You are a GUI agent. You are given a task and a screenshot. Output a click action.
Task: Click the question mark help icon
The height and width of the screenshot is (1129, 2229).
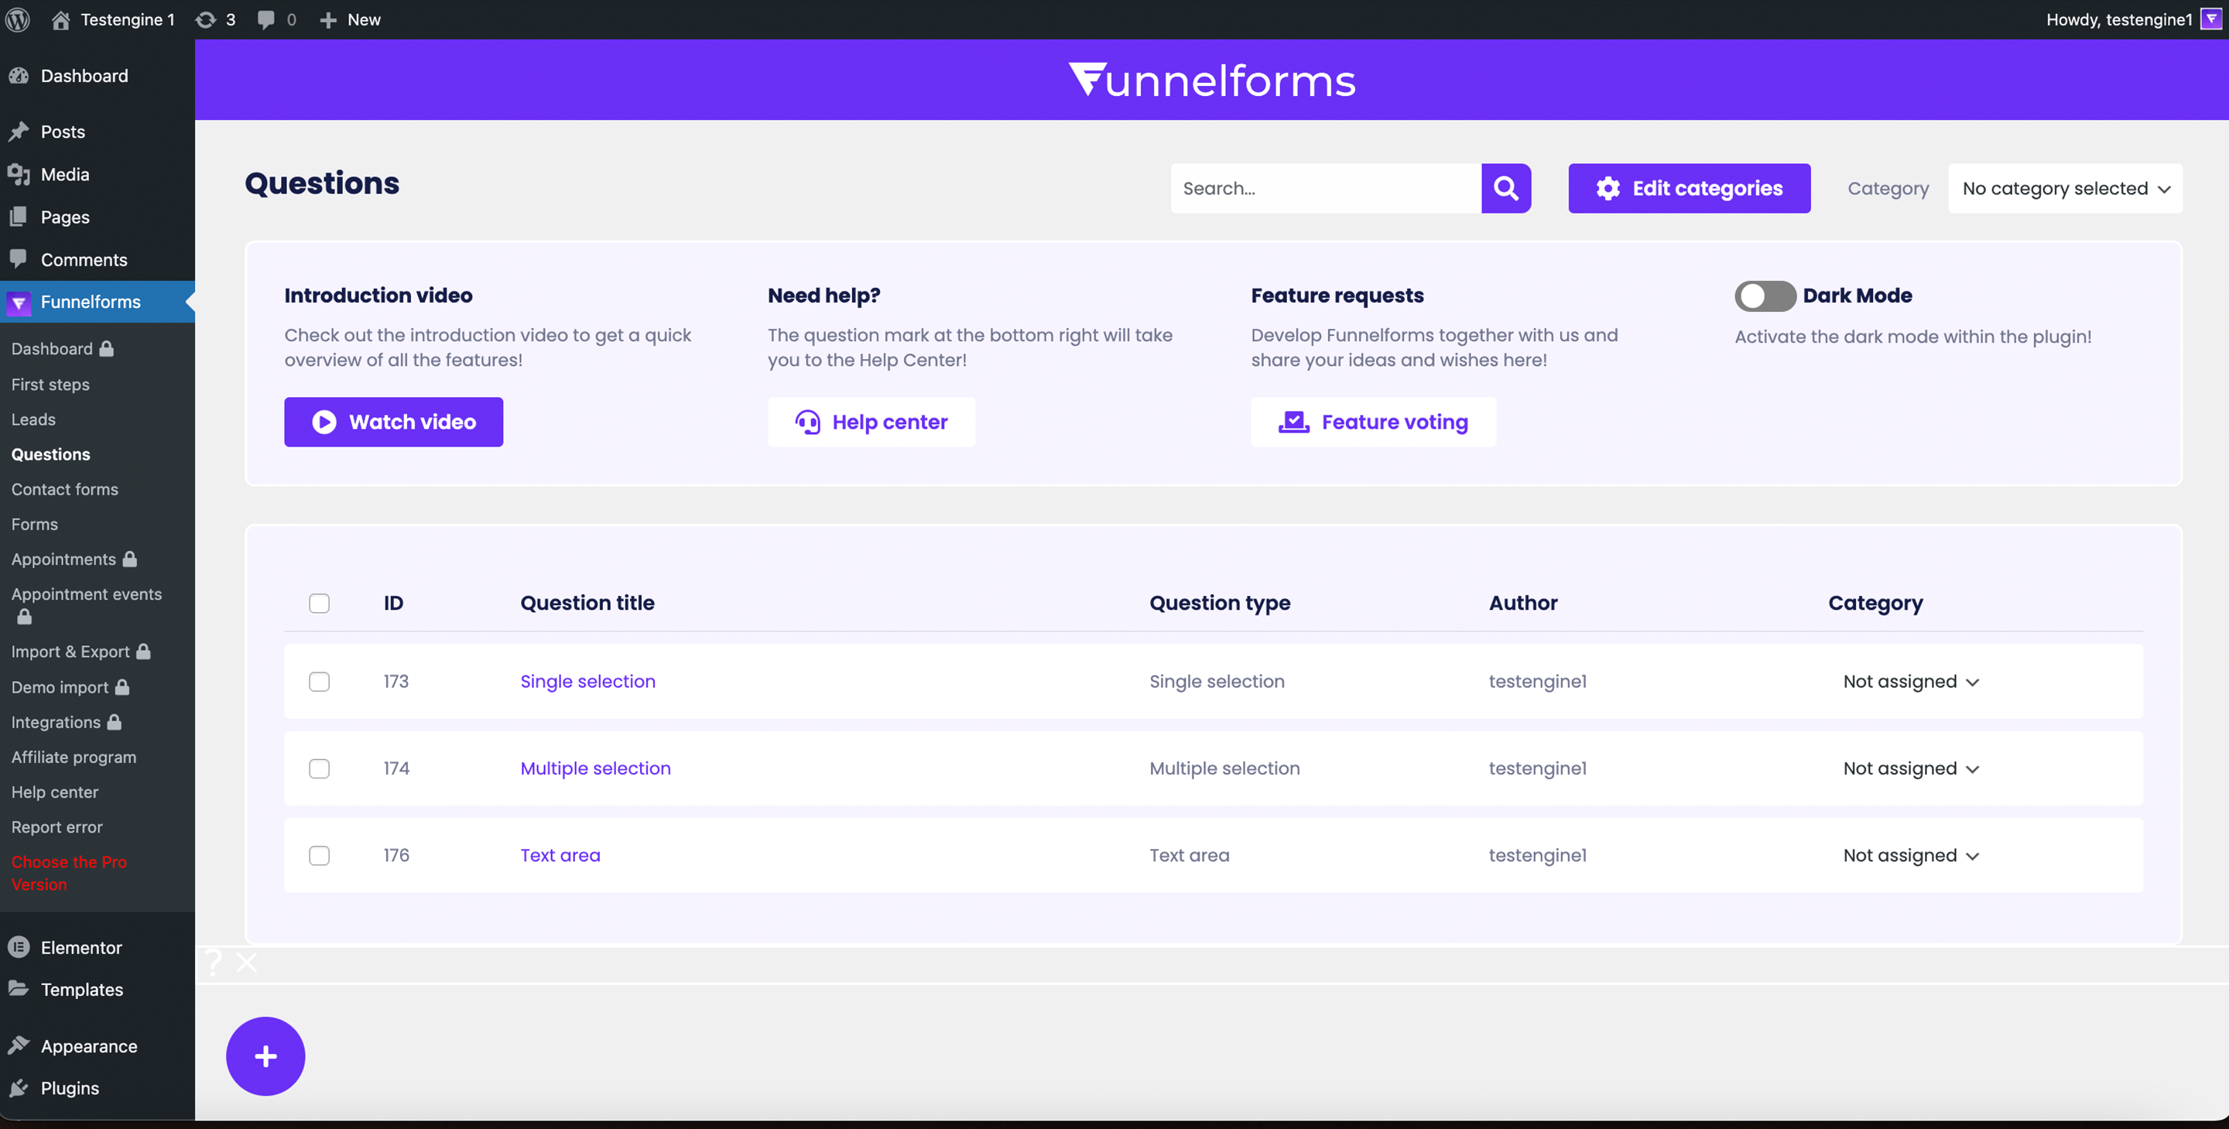[x=213, y=963]
